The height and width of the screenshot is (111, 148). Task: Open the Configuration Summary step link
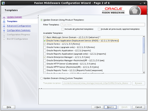click(18, 30)
